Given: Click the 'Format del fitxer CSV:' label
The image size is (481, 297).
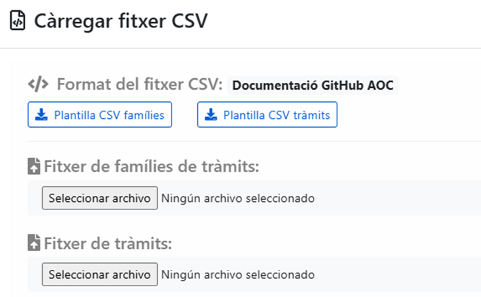Looking at the screenshot, I should (x=139, y=85).
